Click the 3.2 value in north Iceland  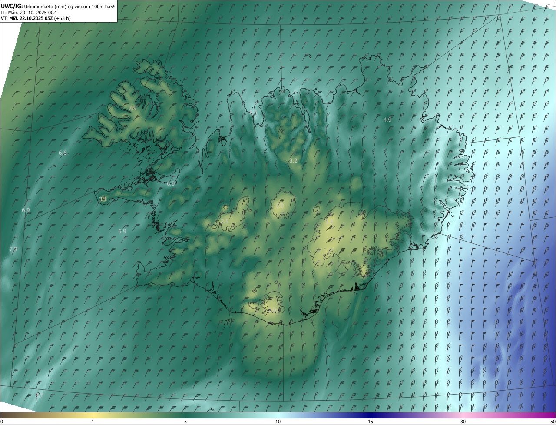[293, 160]
